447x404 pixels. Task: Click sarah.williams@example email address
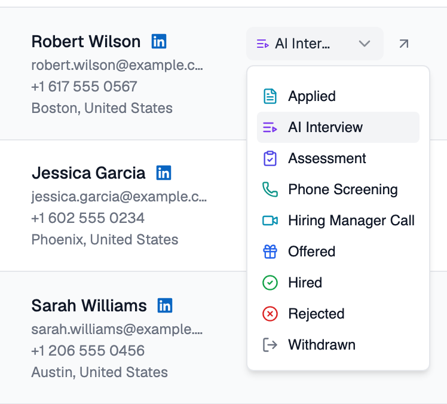click(117, 329)
